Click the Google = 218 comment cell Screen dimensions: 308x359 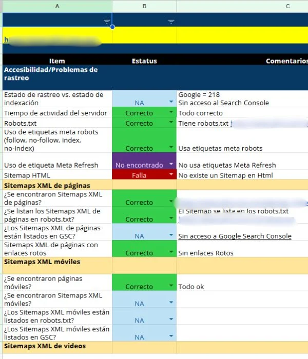point(241,95)
